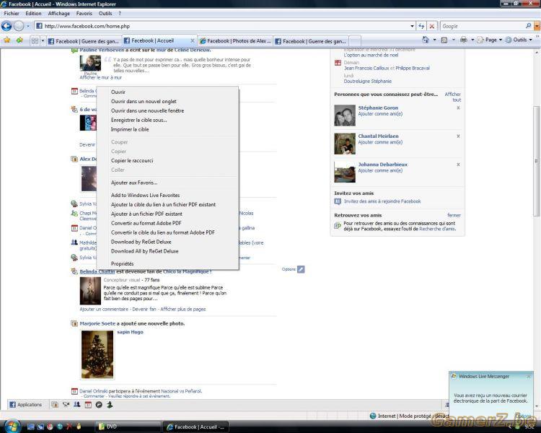
Task: Open a new blank tab
Action: (355, 41)
